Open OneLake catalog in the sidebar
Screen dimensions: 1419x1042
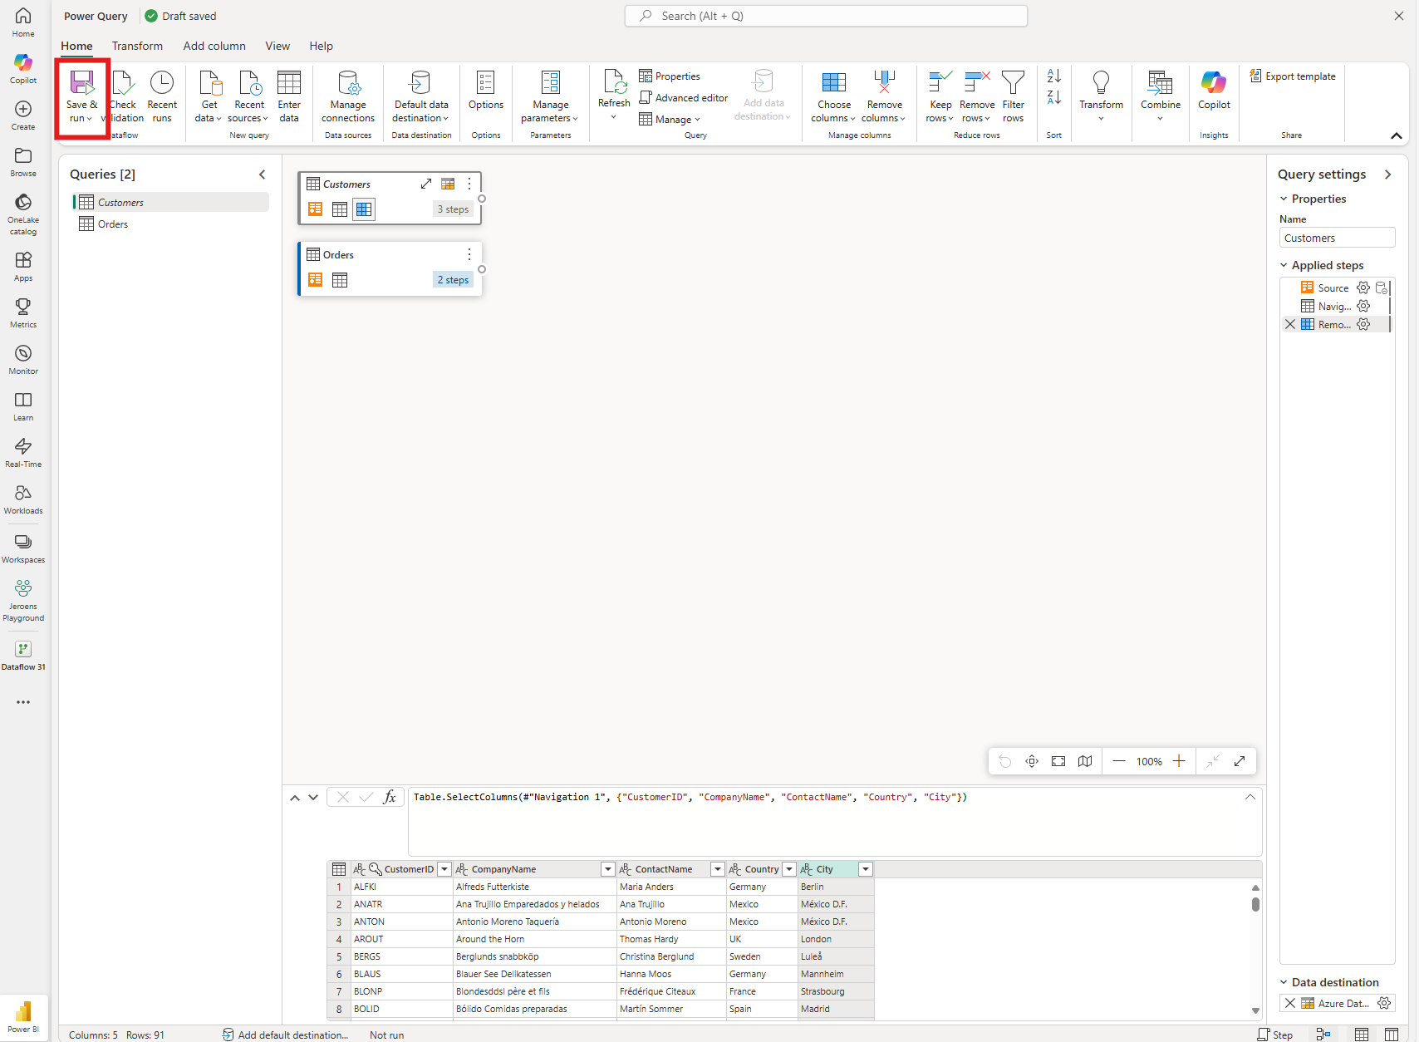(23, 214)
